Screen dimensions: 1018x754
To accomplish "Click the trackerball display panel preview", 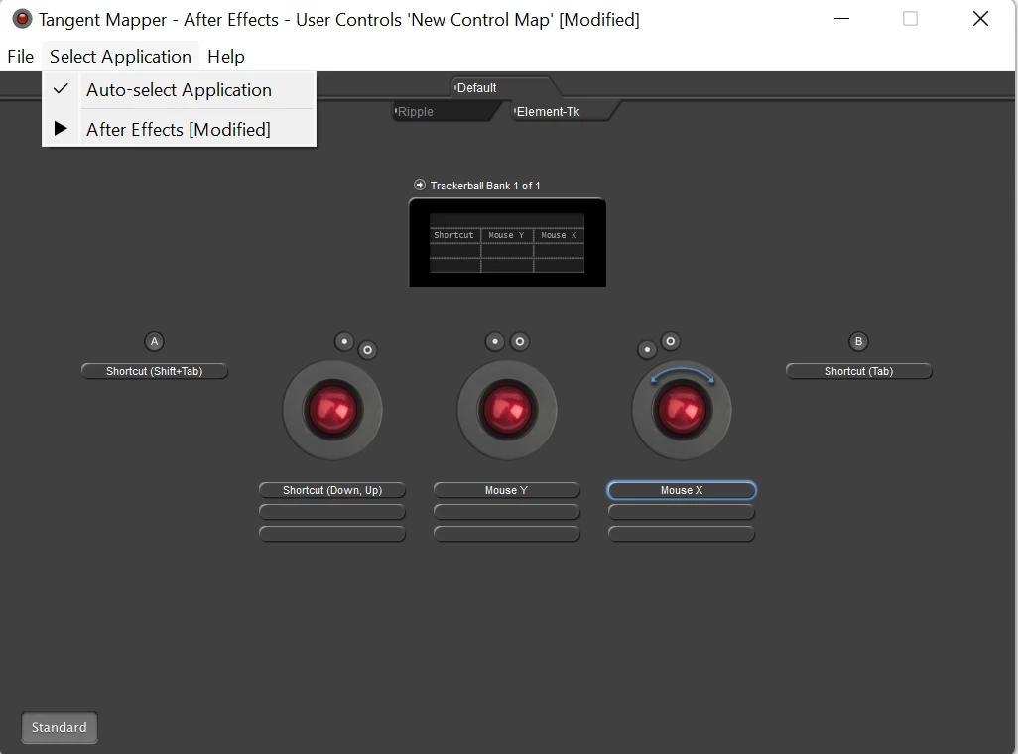I will pyautogui.click(x=507, y=243).
